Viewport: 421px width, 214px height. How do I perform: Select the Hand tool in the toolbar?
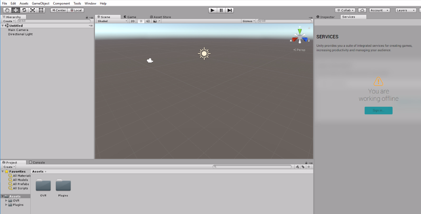[x=7, y=10]
